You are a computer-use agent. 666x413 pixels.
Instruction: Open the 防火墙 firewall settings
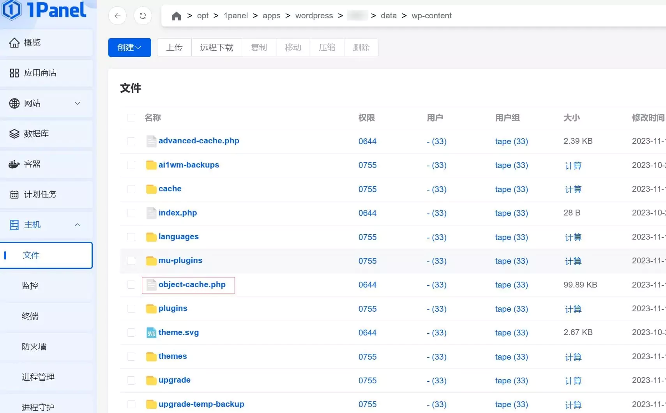click(34, 347)
